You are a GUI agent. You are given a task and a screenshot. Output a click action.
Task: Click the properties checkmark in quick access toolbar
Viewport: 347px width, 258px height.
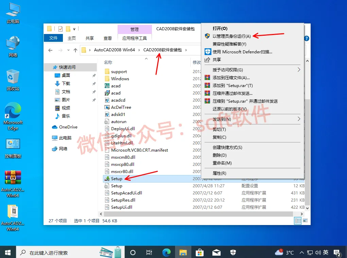pyautogui.click(x=60, y=29)
